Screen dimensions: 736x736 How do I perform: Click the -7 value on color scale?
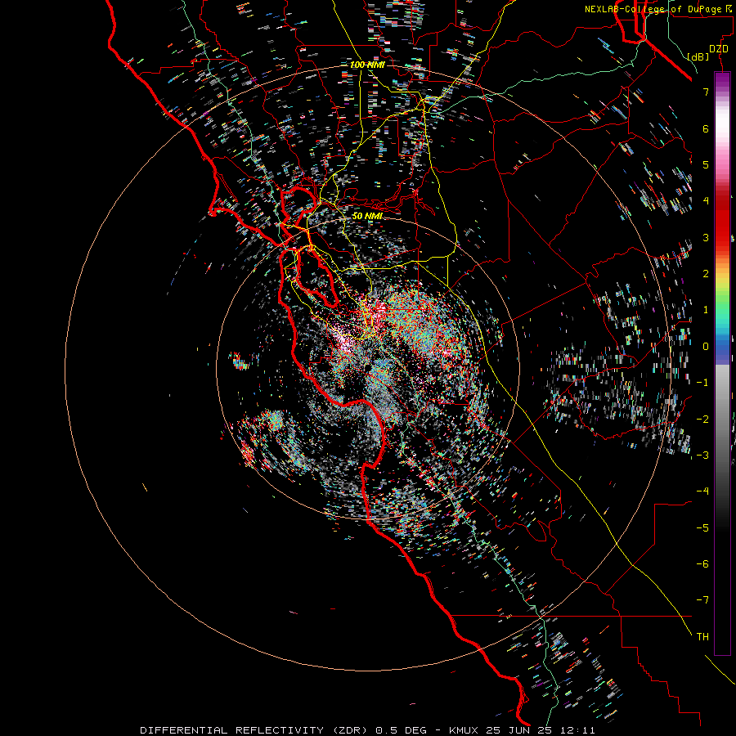[702, 600]
